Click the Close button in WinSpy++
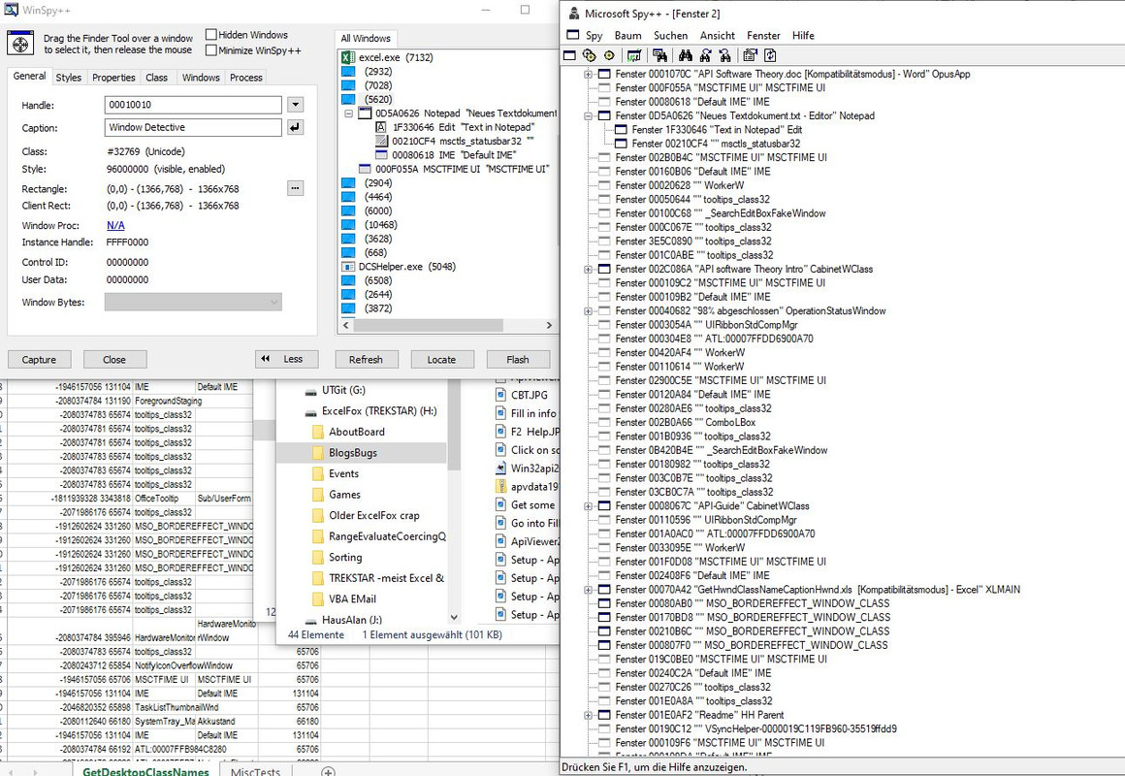The image size is (1125, 776). (x=114, y=360)
